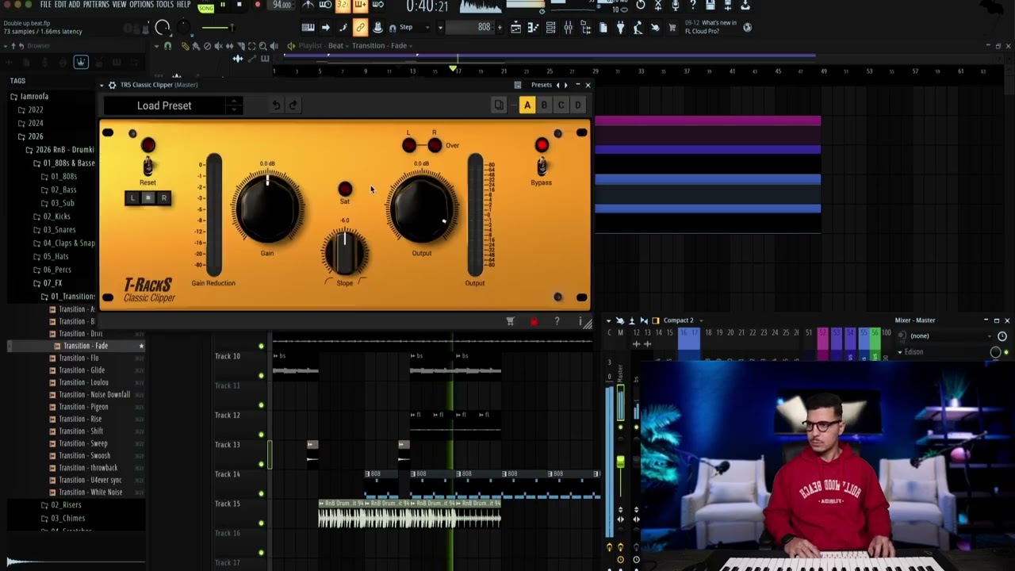1015x571 pixels.
Task: Click the FL Cloud shopping cart icon
Action: [672, 27]
